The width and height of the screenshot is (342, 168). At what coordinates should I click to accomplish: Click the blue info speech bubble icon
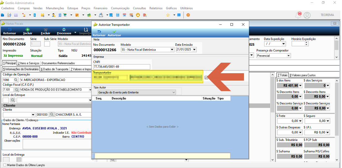click(x=179, y=15)
